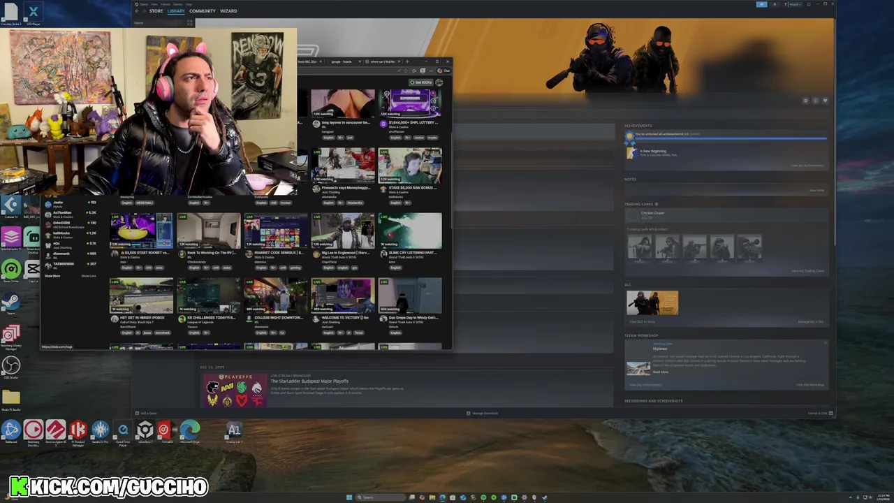This screenshot has width=894, height=503.
Task: Open 'Big Lee in Englewood' stream thumbnail
Action: [343, 231]
